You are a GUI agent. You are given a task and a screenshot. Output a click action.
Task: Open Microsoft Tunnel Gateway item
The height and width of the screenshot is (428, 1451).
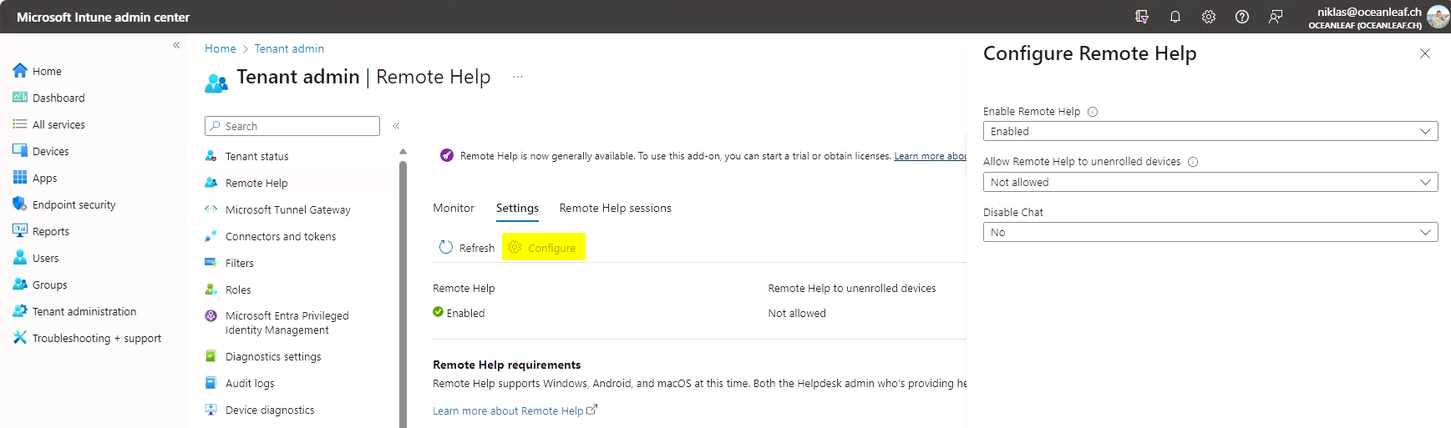click(x=288, y=209)
